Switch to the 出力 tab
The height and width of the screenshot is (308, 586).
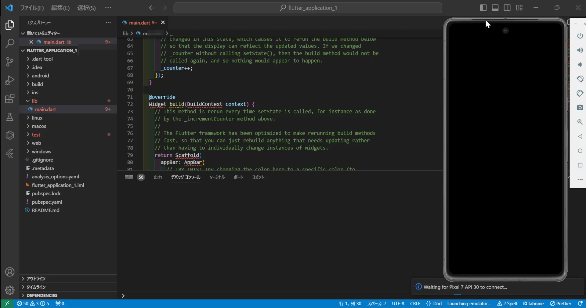(158, 177)
